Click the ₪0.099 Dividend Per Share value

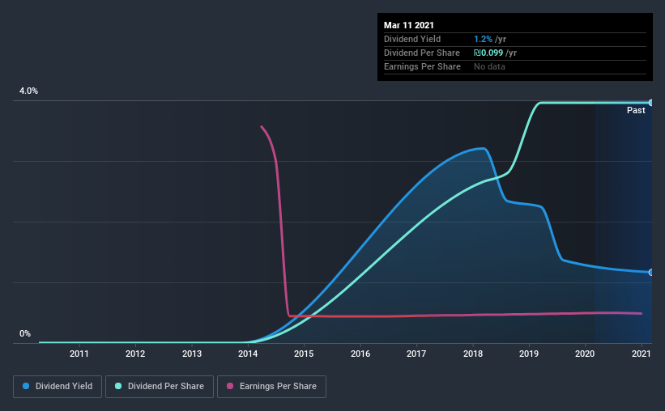(x=488, y=53)
